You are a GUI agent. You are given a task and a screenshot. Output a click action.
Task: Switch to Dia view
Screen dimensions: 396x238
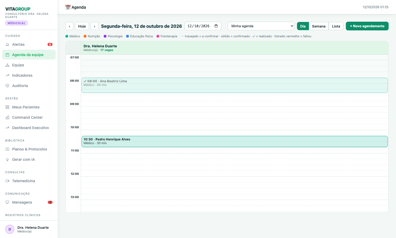tap(303, 26)
